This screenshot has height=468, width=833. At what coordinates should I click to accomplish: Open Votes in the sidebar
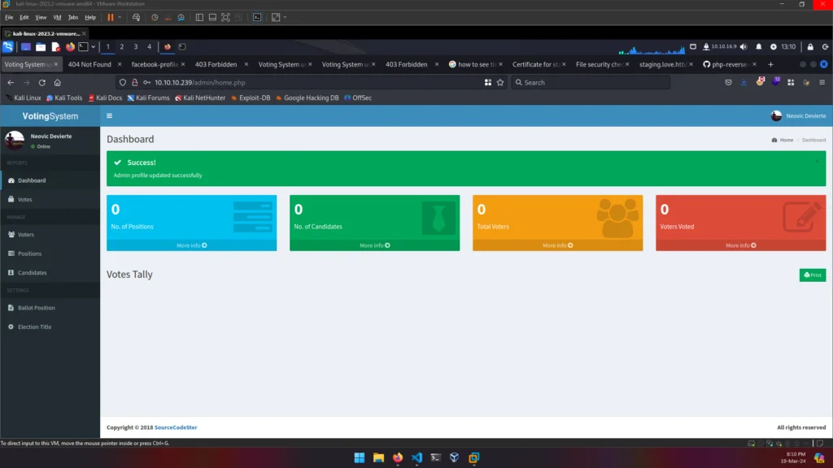coord(50,200)
